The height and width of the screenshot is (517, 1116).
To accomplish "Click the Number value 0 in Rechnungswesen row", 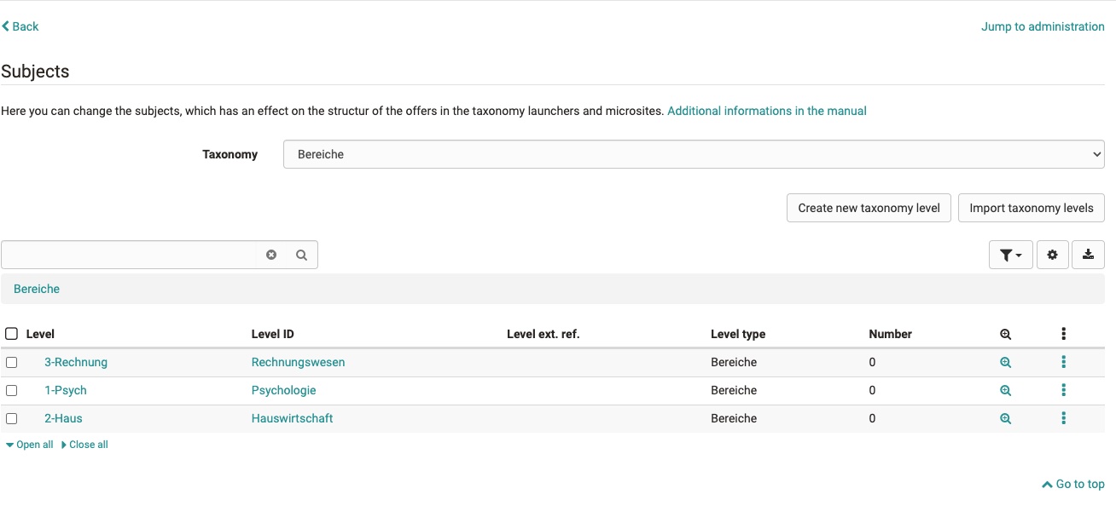I will [872, 362].
